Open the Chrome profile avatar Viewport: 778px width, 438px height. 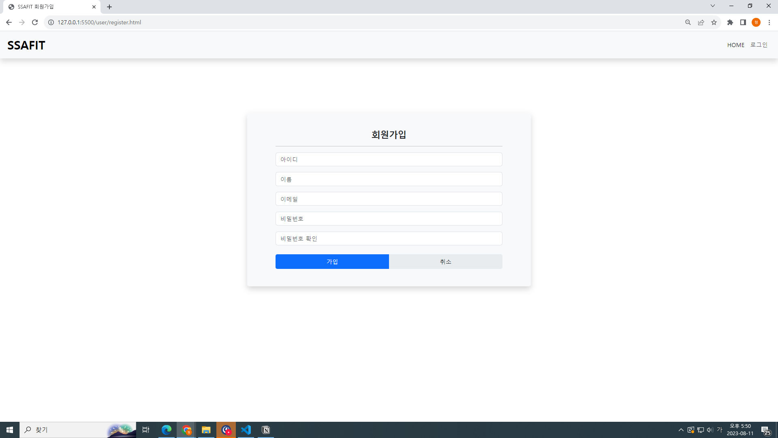[x=756, y=22]
